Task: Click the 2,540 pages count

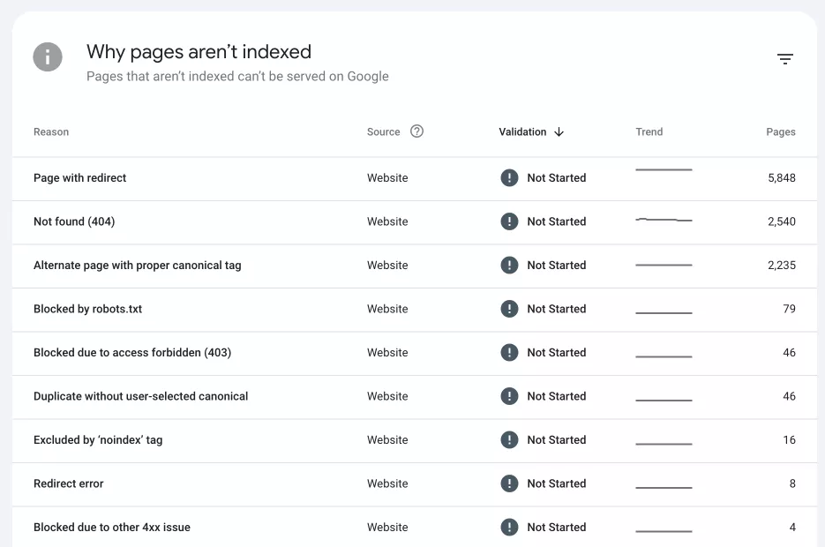Action: [x=782, y=221]
